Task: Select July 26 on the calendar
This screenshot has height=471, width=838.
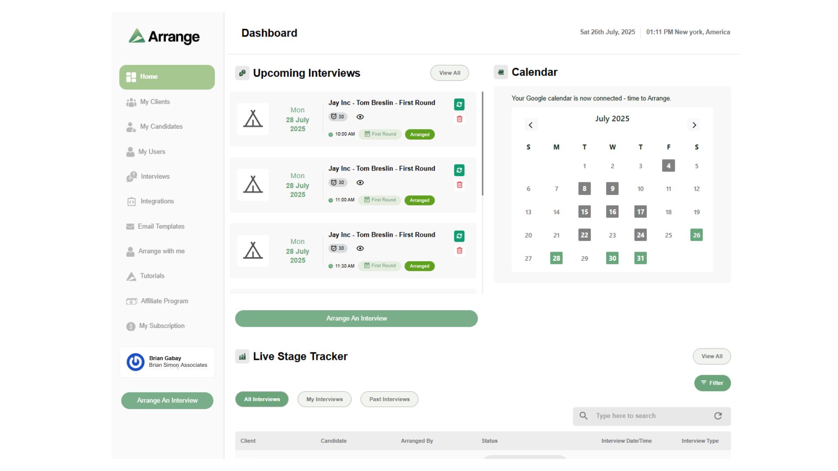Action: point(697,235)
